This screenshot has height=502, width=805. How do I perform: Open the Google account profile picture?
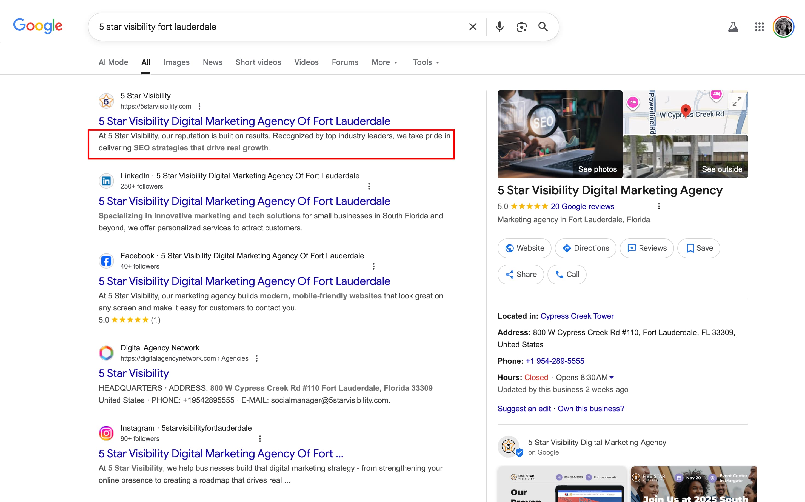tap(783, 27)
